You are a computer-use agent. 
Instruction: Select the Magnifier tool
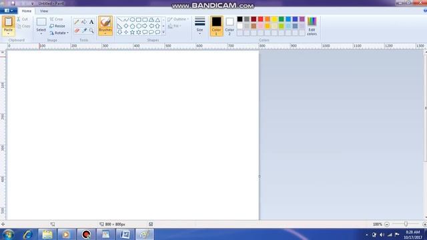(x=91, y=31)
